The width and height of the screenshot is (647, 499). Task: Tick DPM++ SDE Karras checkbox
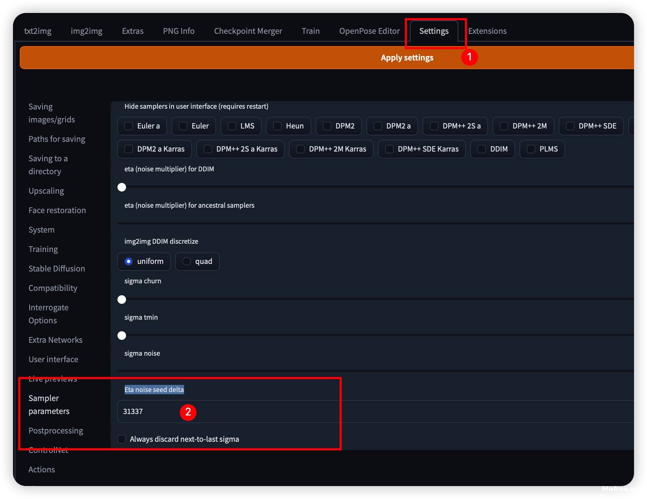(x=389, y=149)
